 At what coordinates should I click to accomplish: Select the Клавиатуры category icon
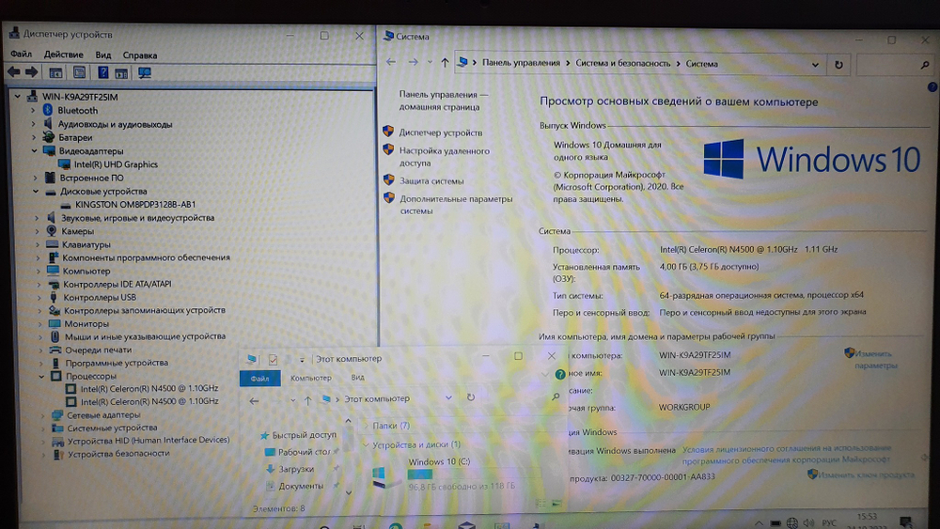pyautogui.click(x=52, y=244)
